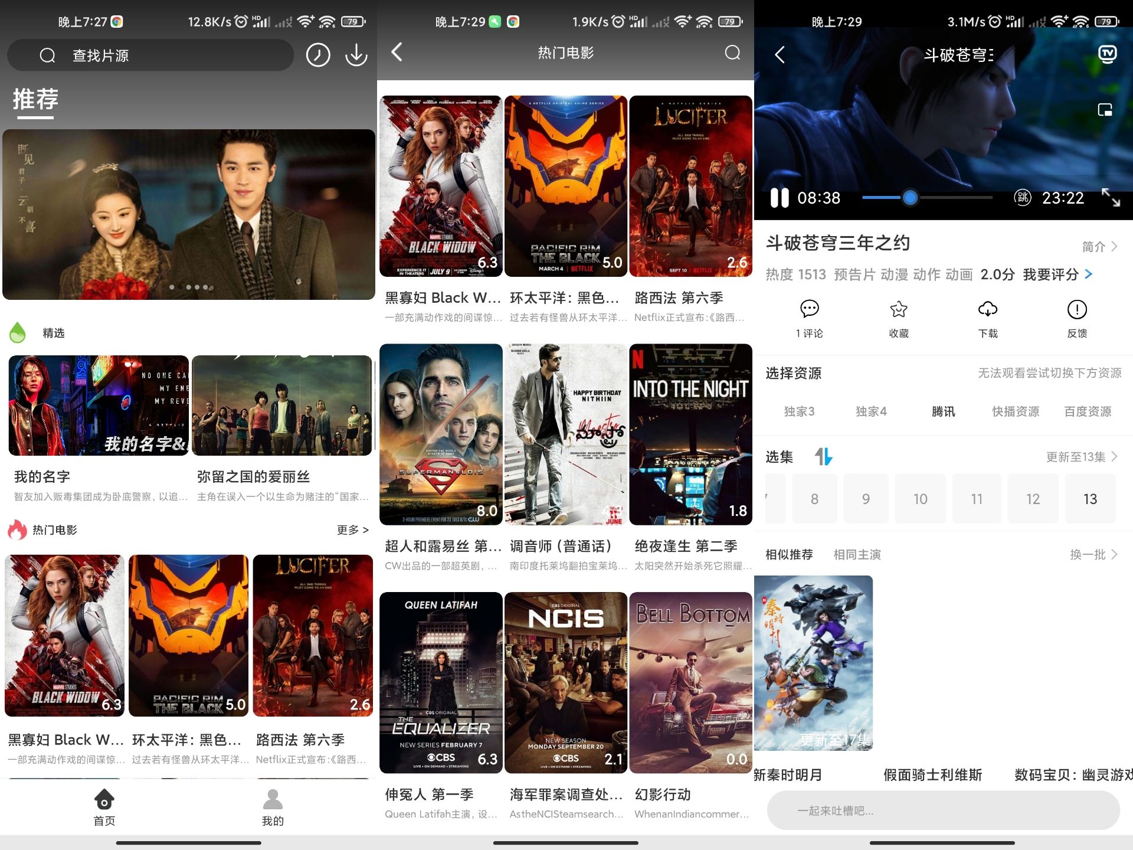Play episode 10
Image resolution: width=1133 pixels, height=850 pixels.
pyautogui.click(x=920, y=499)
